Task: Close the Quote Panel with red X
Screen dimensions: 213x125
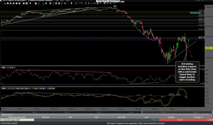Action: pos(212,115)
